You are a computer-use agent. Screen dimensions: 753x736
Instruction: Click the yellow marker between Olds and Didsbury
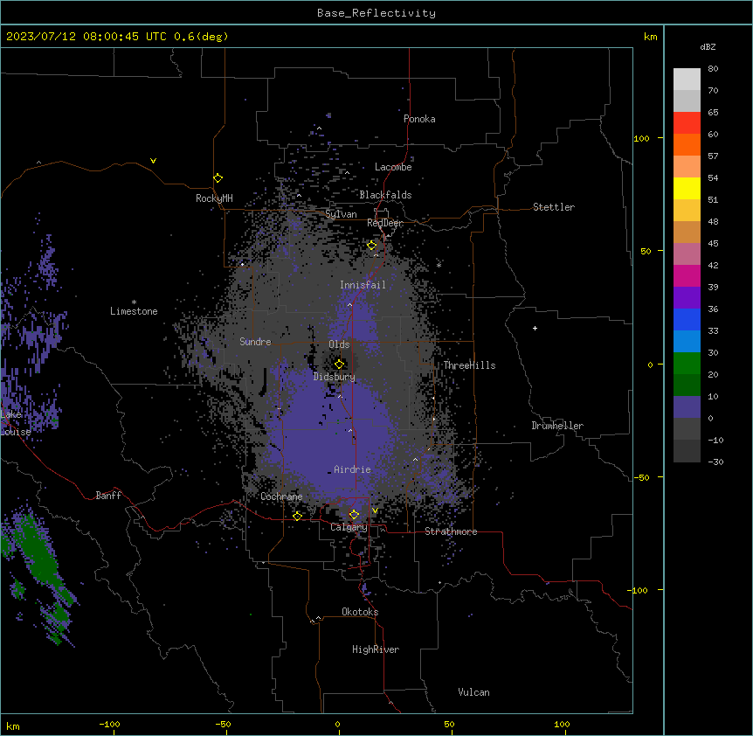coord(339,364)
